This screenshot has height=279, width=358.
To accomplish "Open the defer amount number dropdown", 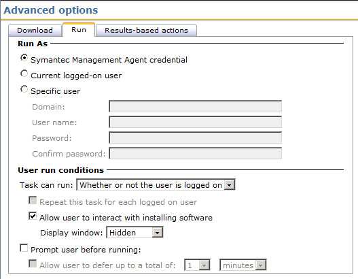I will (x=197, y=265).
